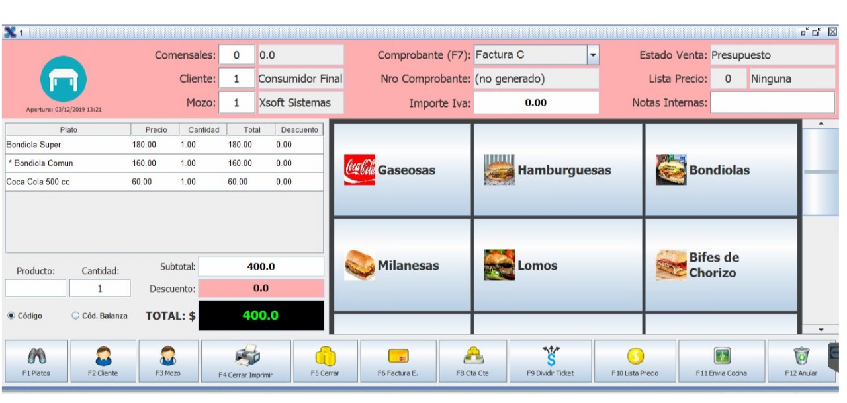Click scrollbar up arrow in categories panel
This screenshot has width=847, height=403.
821,124
